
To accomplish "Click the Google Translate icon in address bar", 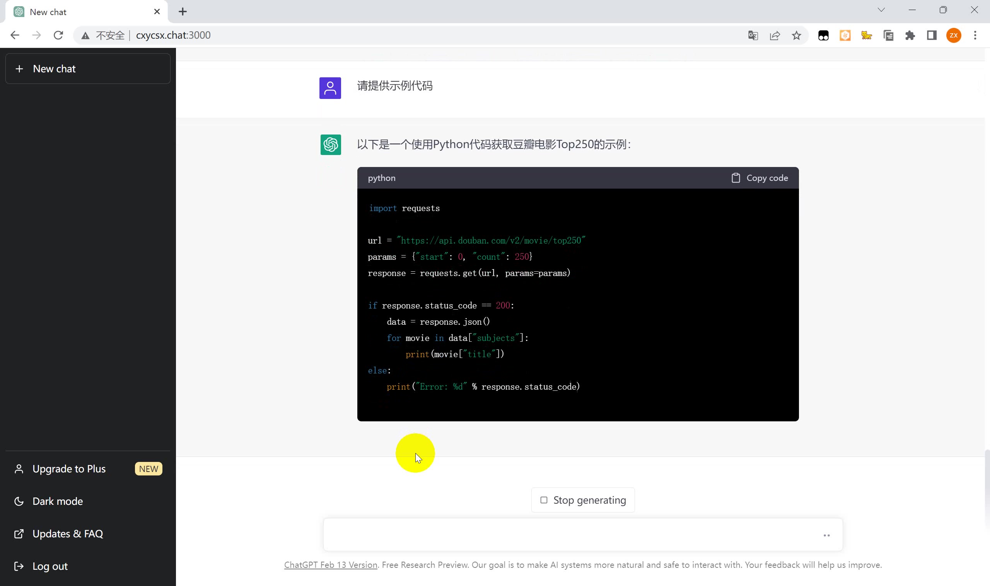I will click(753, 36).
